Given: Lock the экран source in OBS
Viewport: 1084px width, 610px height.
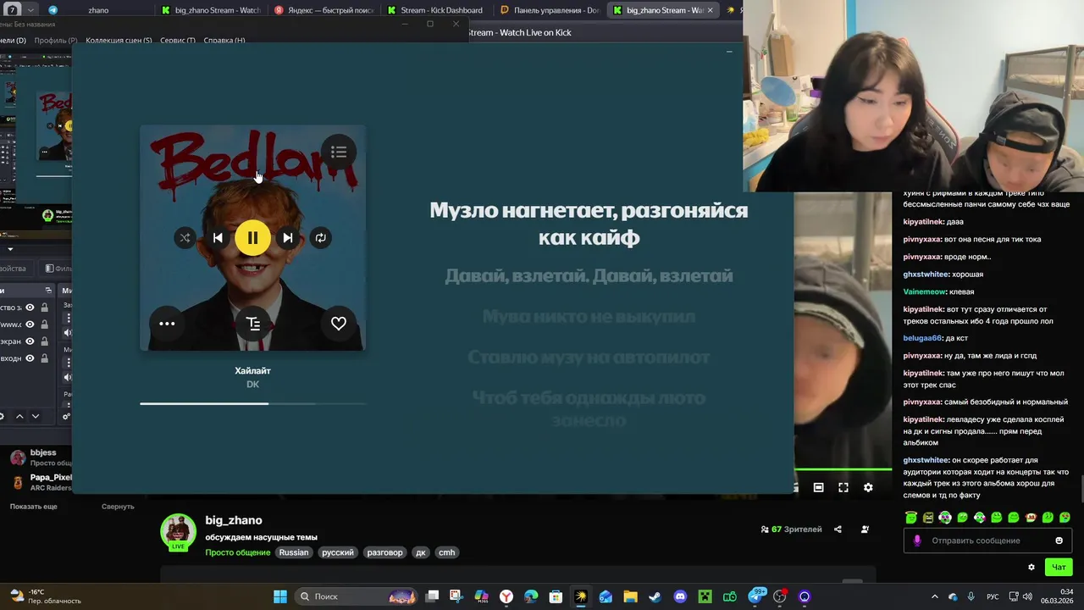Looking at the screenshot, I should pyautogui.click(x=44, y=341).
